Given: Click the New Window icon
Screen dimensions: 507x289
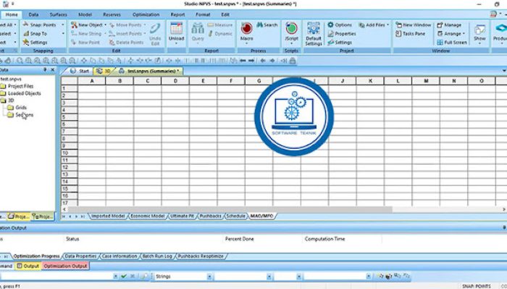Looking at the screenshot, I should [x=398, y=25].
